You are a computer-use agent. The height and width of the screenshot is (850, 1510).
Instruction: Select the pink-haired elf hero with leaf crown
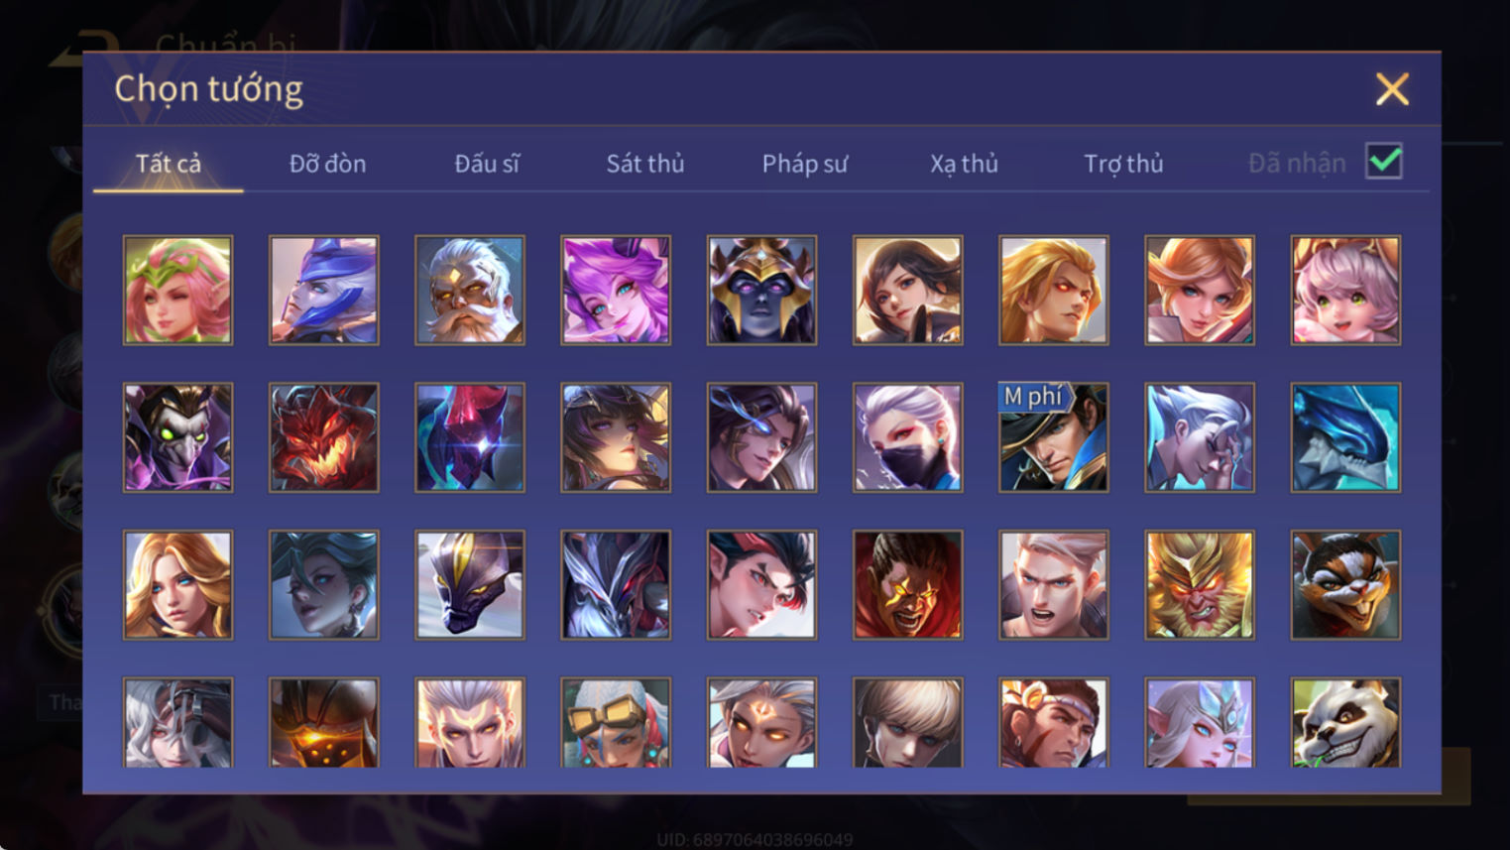click(x=177, y=290)
